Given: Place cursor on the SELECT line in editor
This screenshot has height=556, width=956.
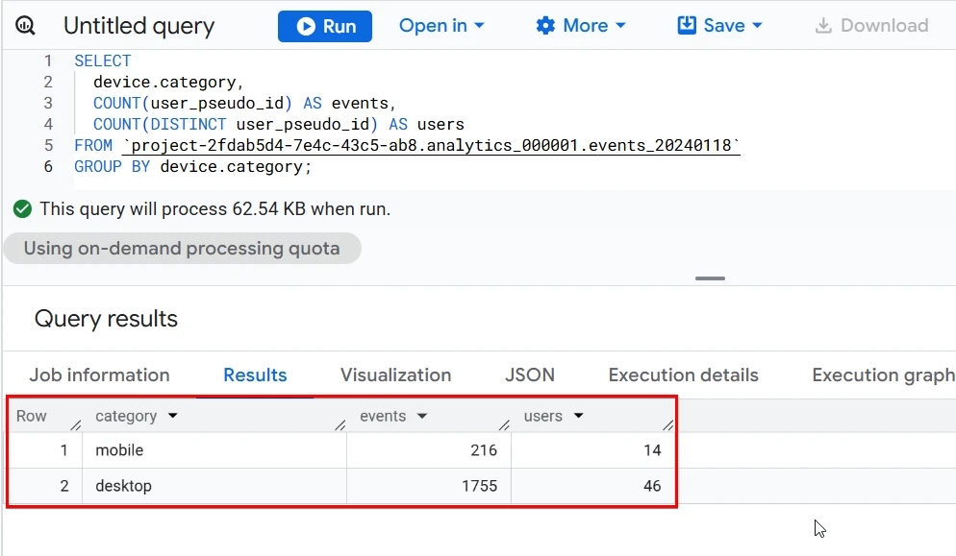Looking at the screenshot, I should tap(102, 60).
